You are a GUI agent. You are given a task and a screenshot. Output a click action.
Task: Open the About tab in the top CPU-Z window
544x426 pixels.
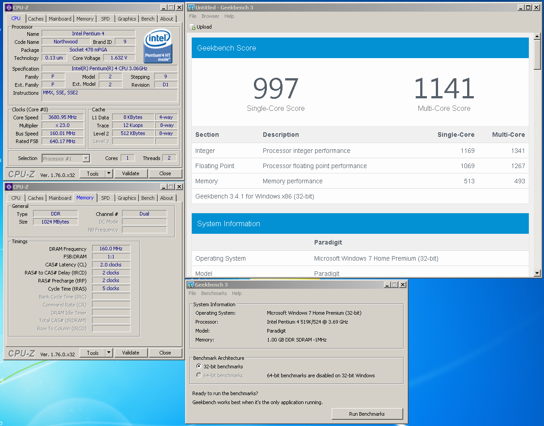pyautogui.click(x=167, y=19)
